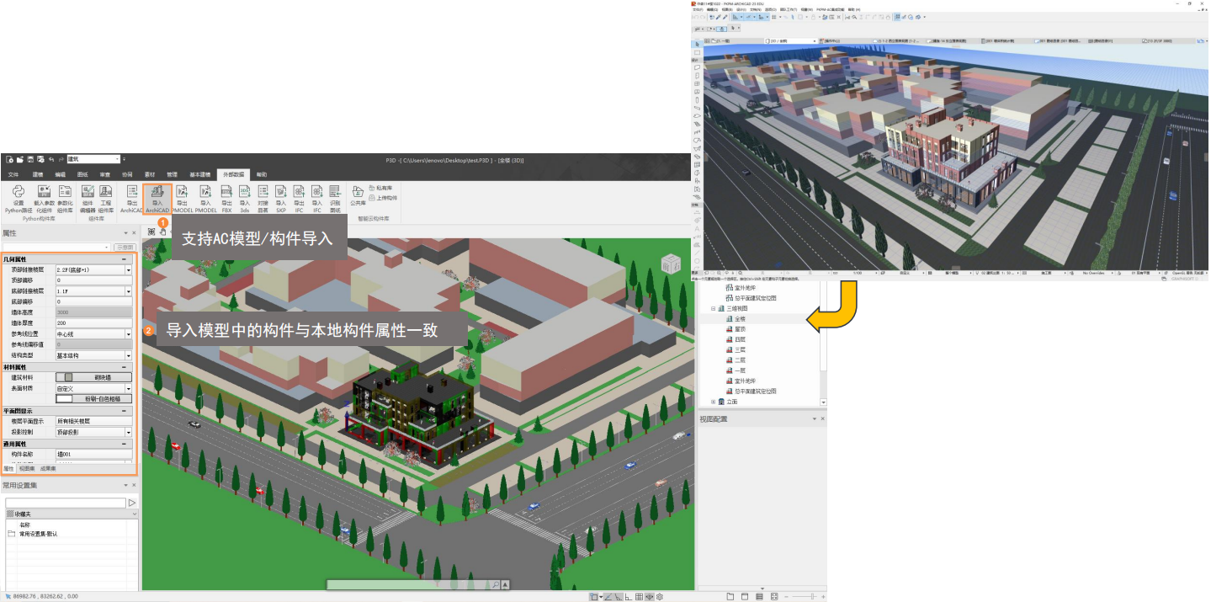The height and width of the screenshot is (602, 1211).
Task: Open the 结构类型 dropdown
Action: (129, 356)
